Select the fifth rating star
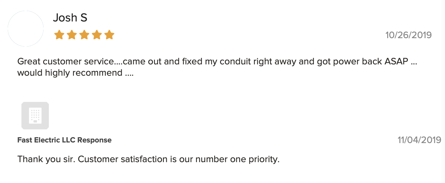Screen dimensions: 445x183 [x=109, y=35]
